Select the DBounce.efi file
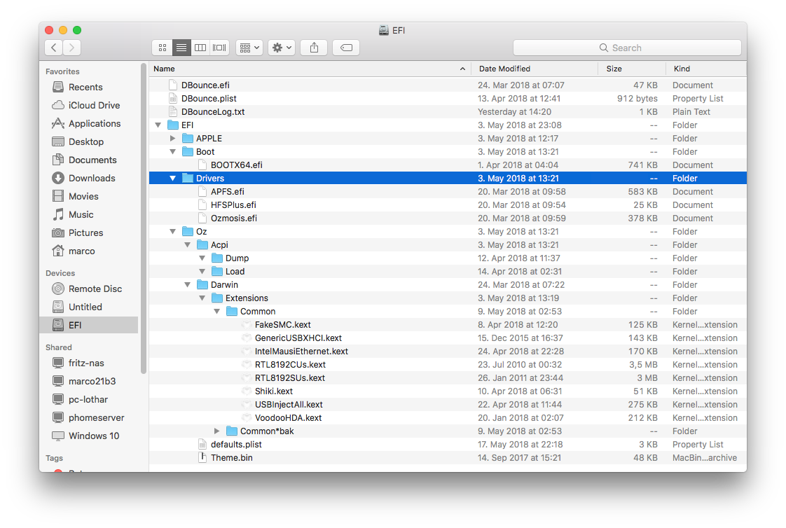Screen dimensions: 786x528 448,85
